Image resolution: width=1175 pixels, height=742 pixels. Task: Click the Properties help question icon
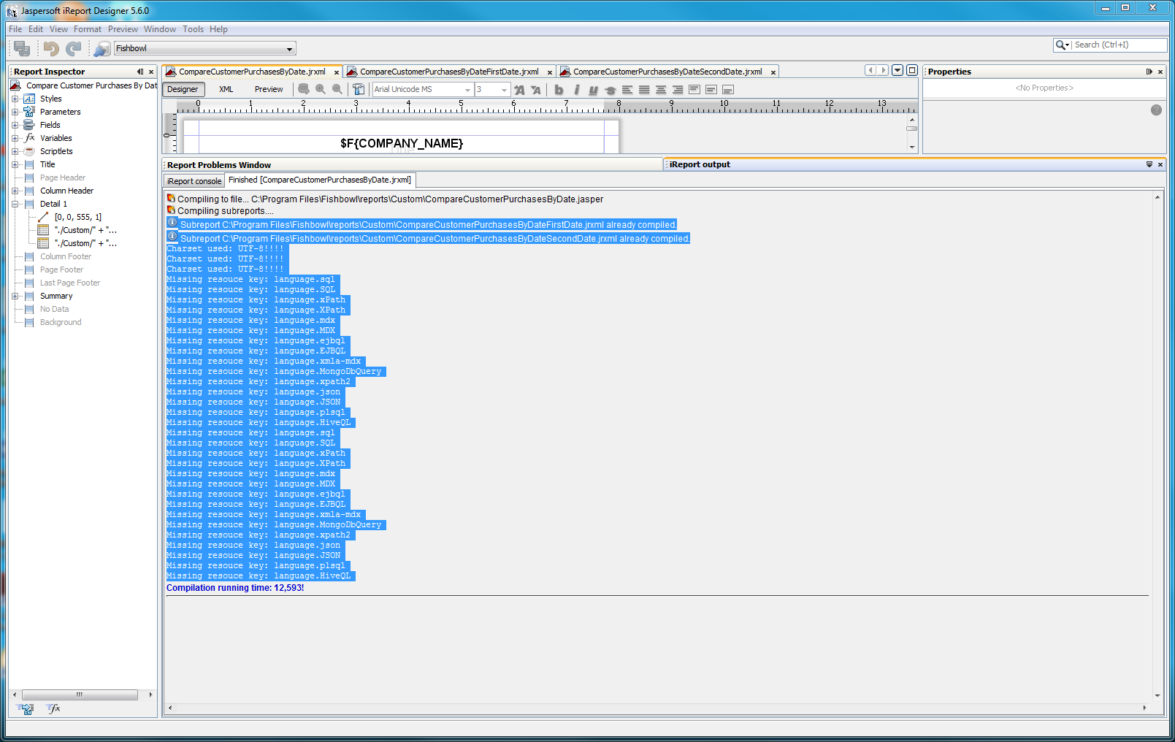tap(1156, 110)
